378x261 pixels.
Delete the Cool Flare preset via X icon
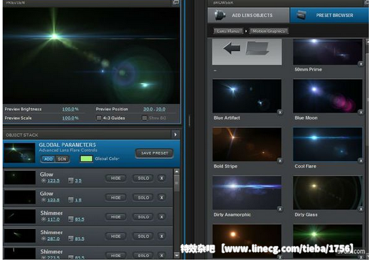click(x=360, y=161)
